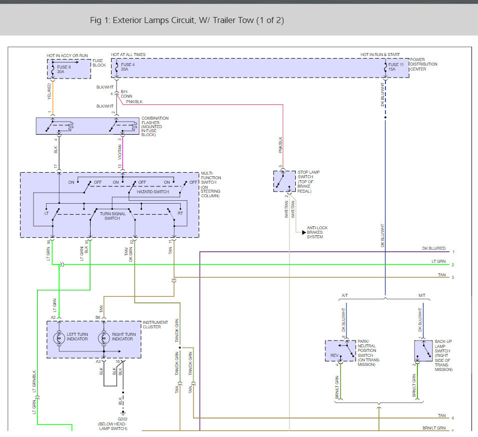Click the left turn indicator lamp symbol
Viewport: 478px width, 437px height.
coord(59,338)
